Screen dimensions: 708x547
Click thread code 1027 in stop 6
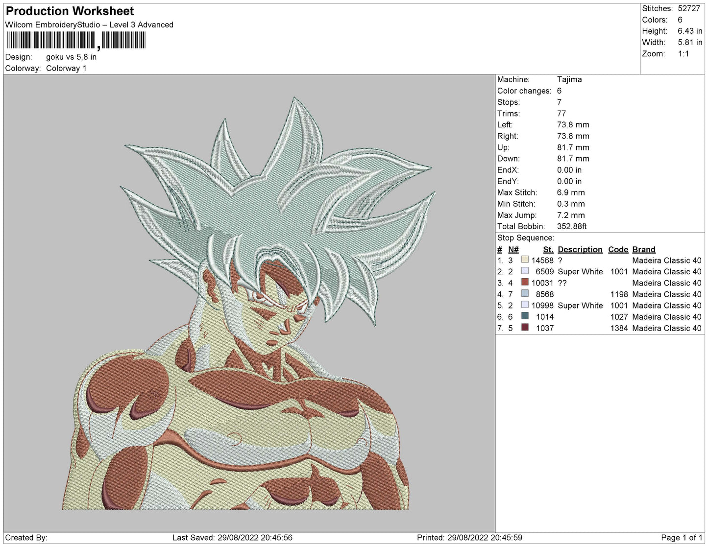(619, 317)
